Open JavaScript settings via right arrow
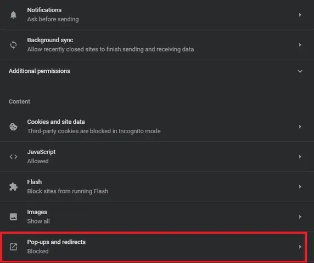This screenshot has width=314, height=263. point(300,157)
